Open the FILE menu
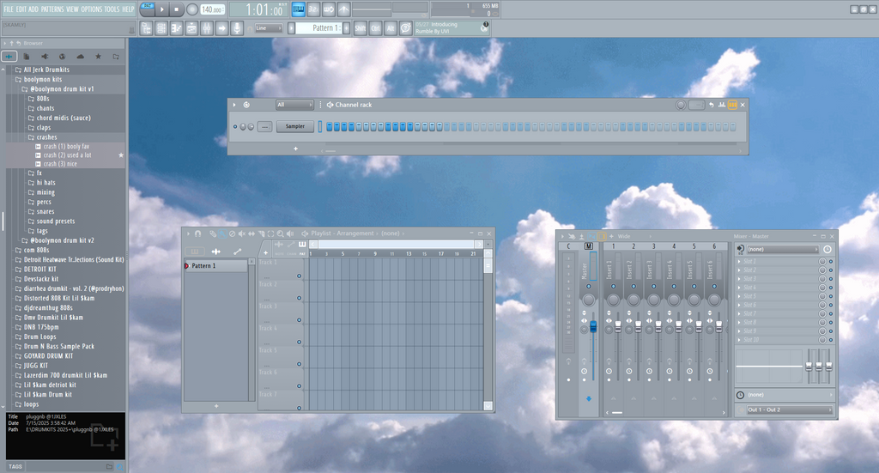 click(9, 9)
